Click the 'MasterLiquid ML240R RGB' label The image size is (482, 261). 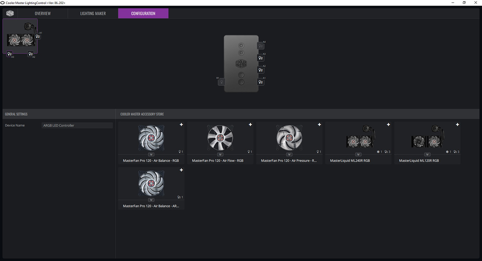click(350, 161)
